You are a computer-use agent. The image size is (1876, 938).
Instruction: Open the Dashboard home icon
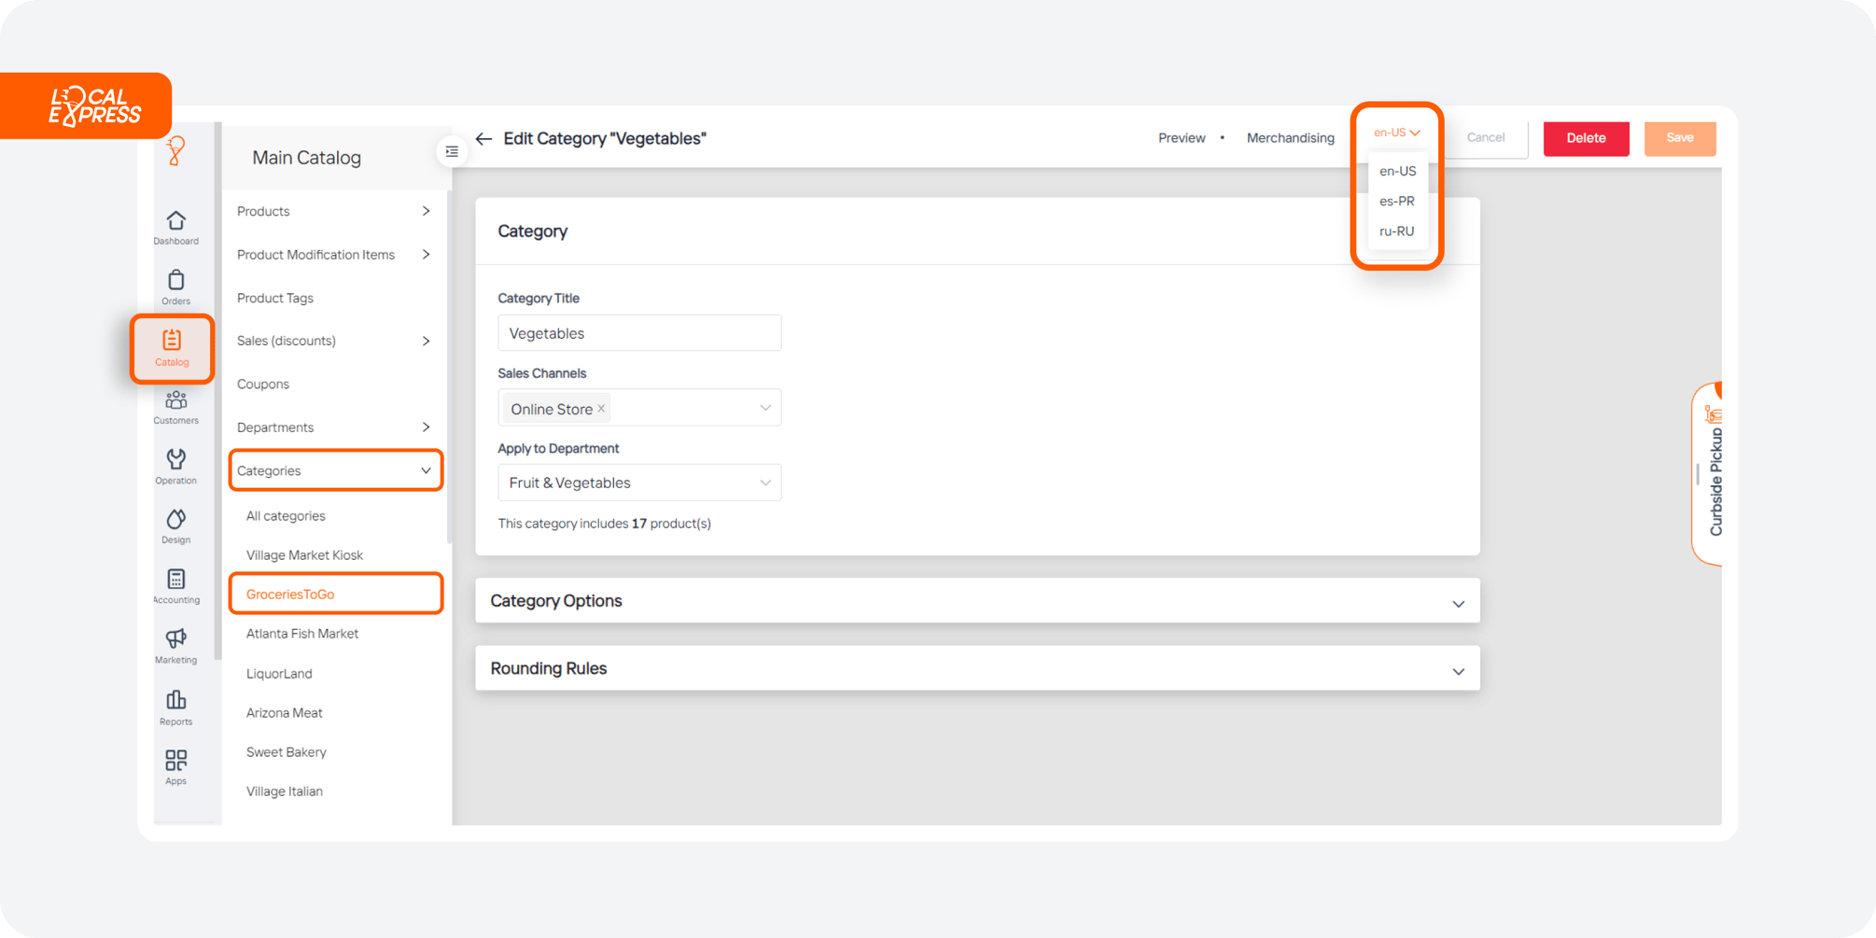(x=175, y=227)
